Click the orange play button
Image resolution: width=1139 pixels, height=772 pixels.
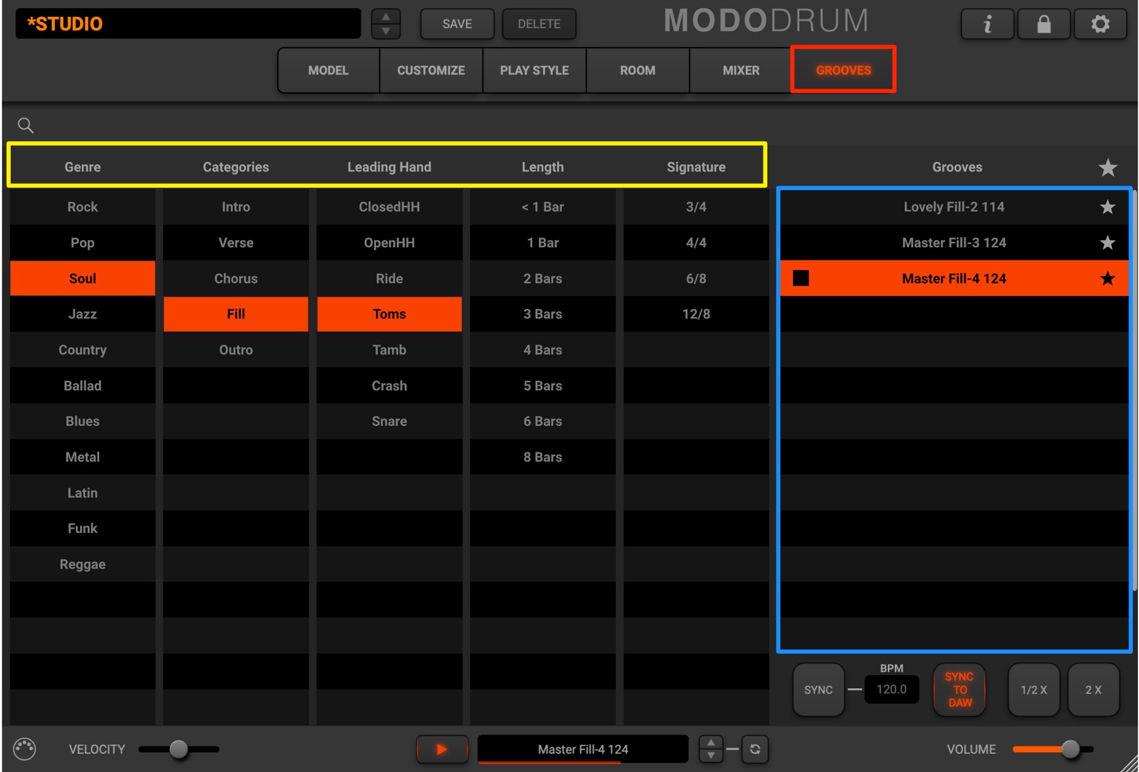point(442,749)
